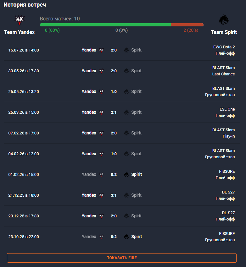Click FISSURE Плей-офф tournament label
The image size is (246, 267).
click(225, 175)
